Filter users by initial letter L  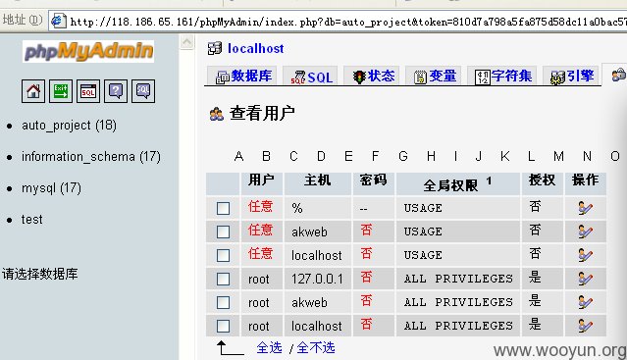[x=531, y=156]
